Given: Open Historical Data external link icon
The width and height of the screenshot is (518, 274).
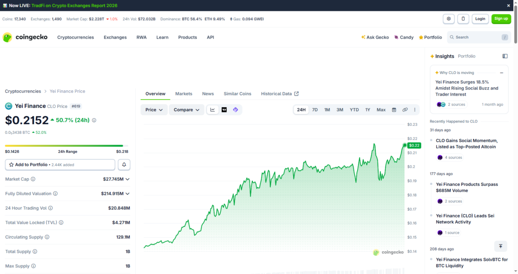Looking at the screenshot, I should click(296, 94).
